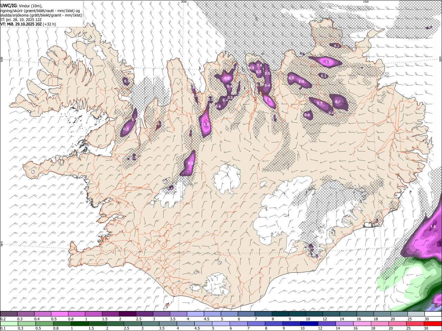Viewport: 442px width, 331px height.
Task: Click the light gray 25–30 snow legend swatch
Action: pos(416,314)
